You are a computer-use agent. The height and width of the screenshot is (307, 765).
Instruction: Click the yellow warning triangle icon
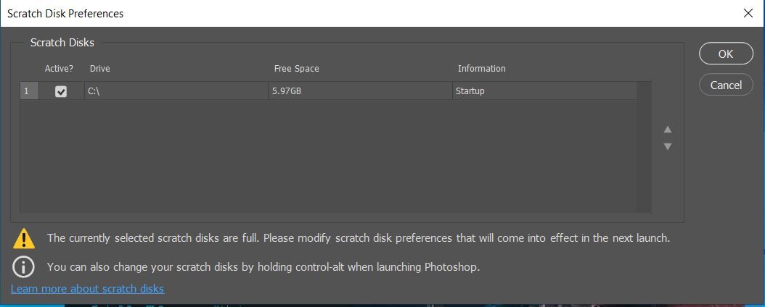[x=24, y=238]
